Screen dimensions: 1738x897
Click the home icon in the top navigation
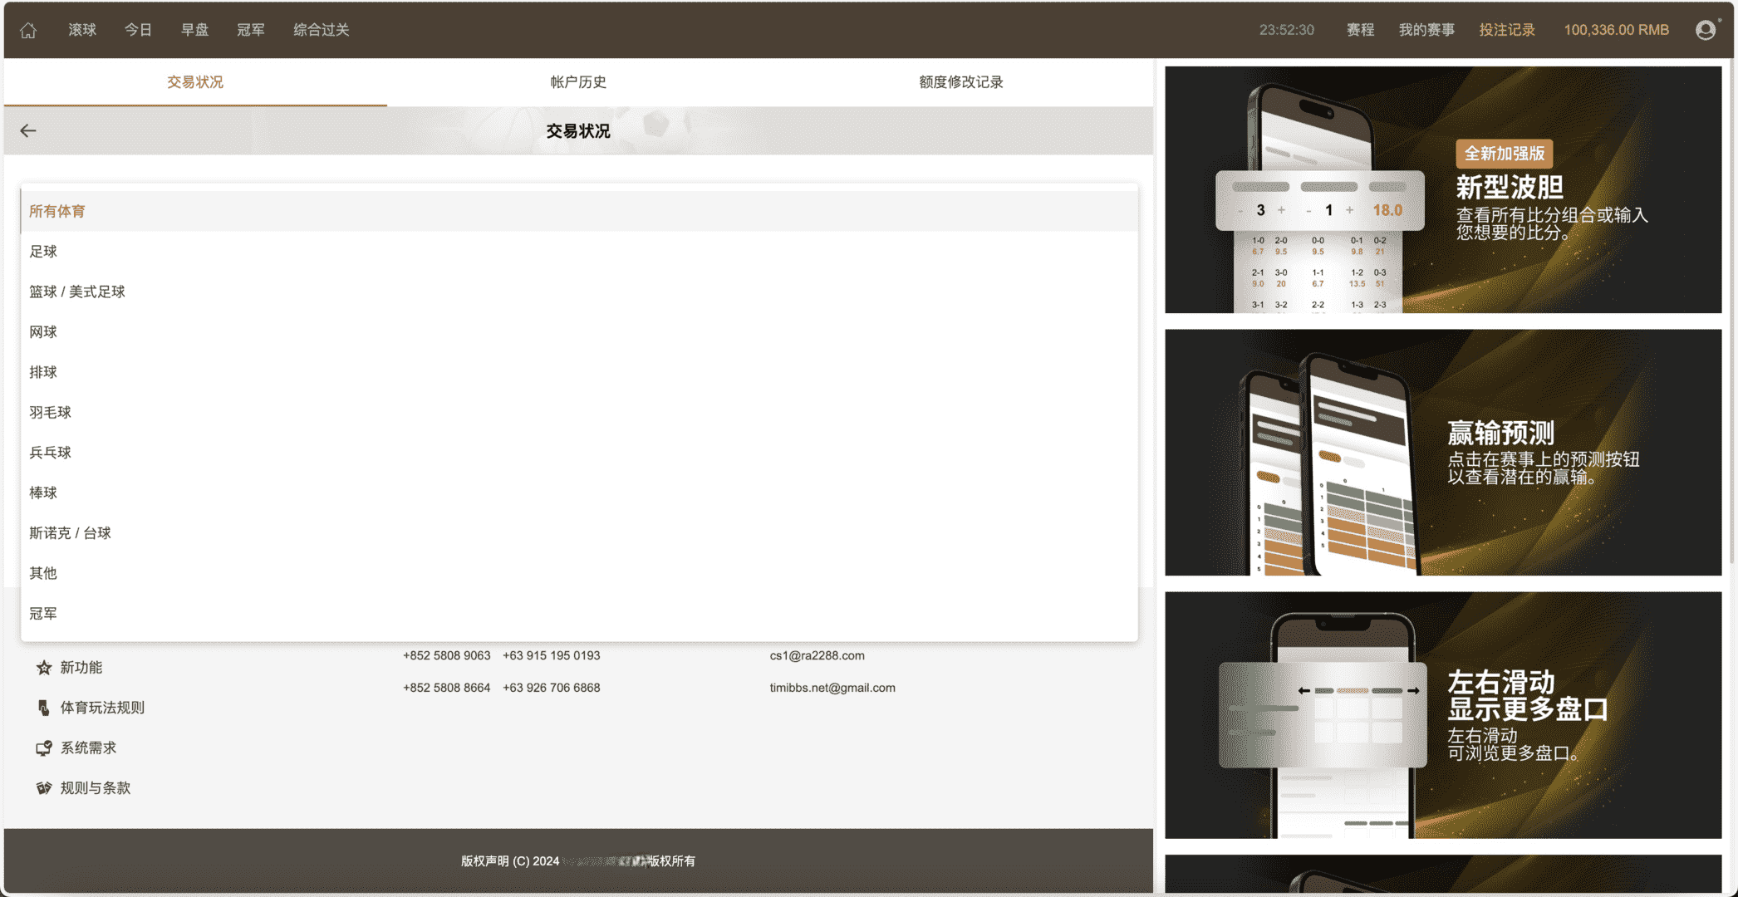coord(28,30)
